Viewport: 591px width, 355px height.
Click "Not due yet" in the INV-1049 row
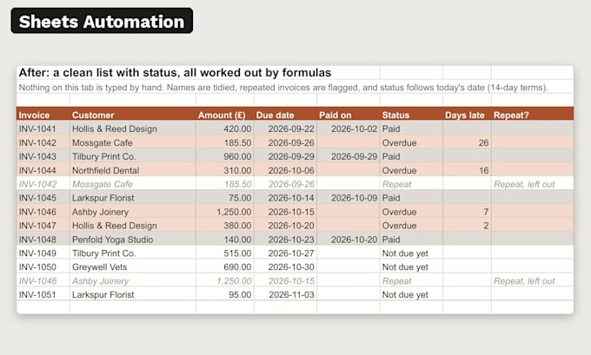coord(405,253)
